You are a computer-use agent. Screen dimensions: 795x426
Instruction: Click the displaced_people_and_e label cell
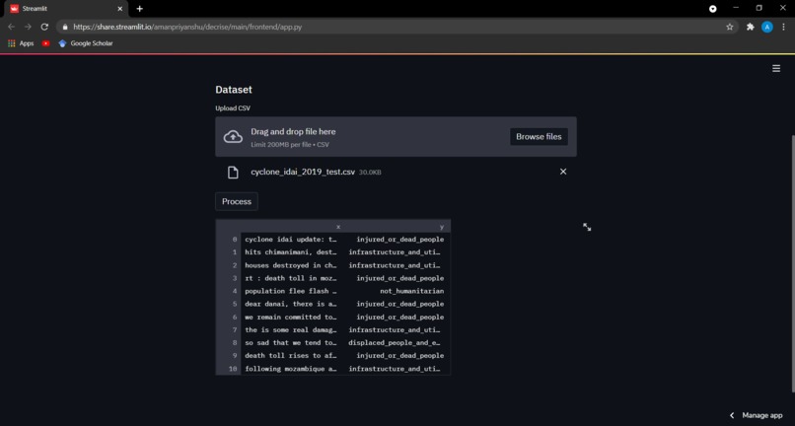pos(396,343)
